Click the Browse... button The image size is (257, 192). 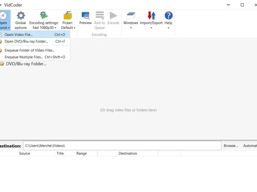click(x=231, y=146)
